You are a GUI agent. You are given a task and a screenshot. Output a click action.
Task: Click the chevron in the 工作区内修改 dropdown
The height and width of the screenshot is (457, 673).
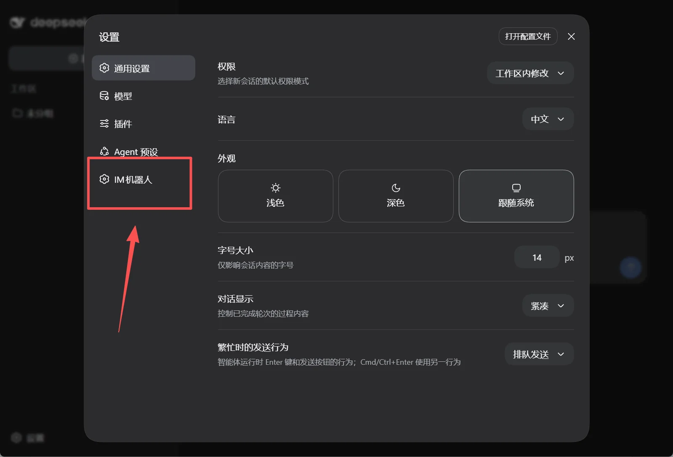point(561,73)
